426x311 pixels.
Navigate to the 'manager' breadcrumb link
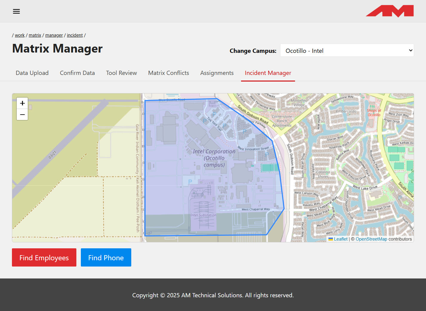(54, 35)
